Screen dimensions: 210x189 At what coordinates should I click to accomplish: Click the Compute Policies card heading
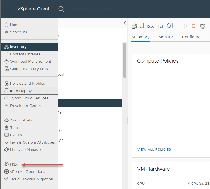pos(158,61)
